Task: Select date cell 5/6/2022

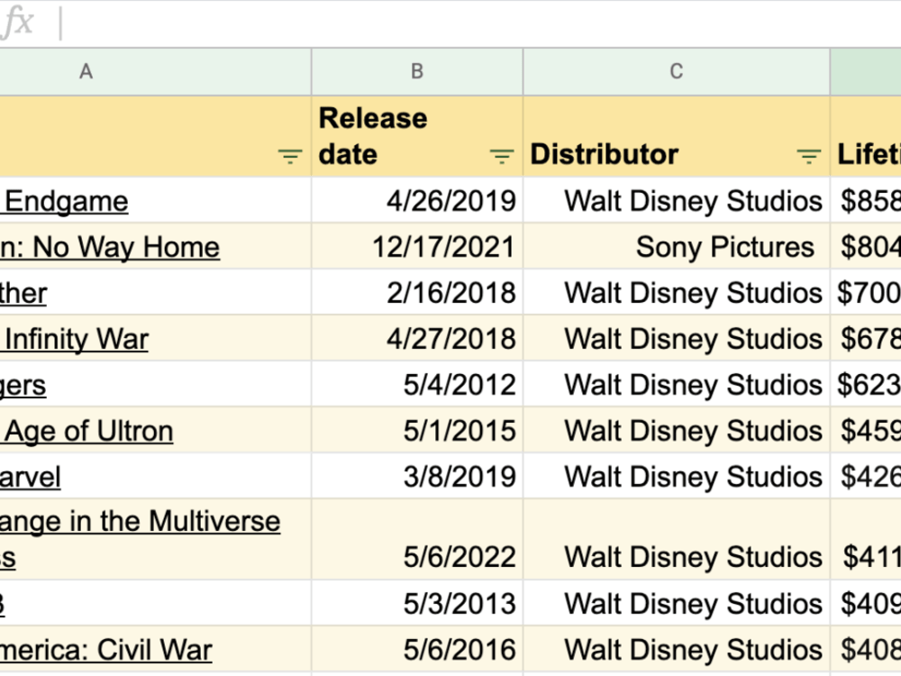Action: pyautogui.click(x=417, y=539)
